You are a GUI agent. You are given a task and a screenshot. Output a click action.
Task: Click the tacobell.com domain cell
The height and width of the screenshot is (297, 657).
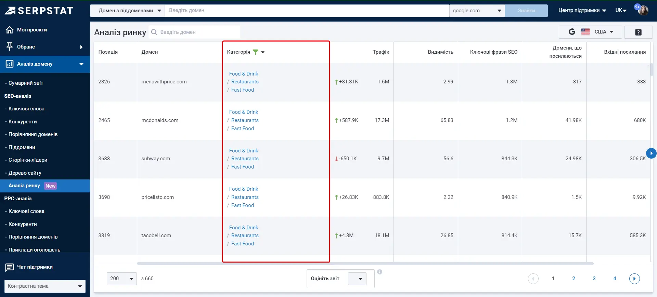(x=156, y=235)
